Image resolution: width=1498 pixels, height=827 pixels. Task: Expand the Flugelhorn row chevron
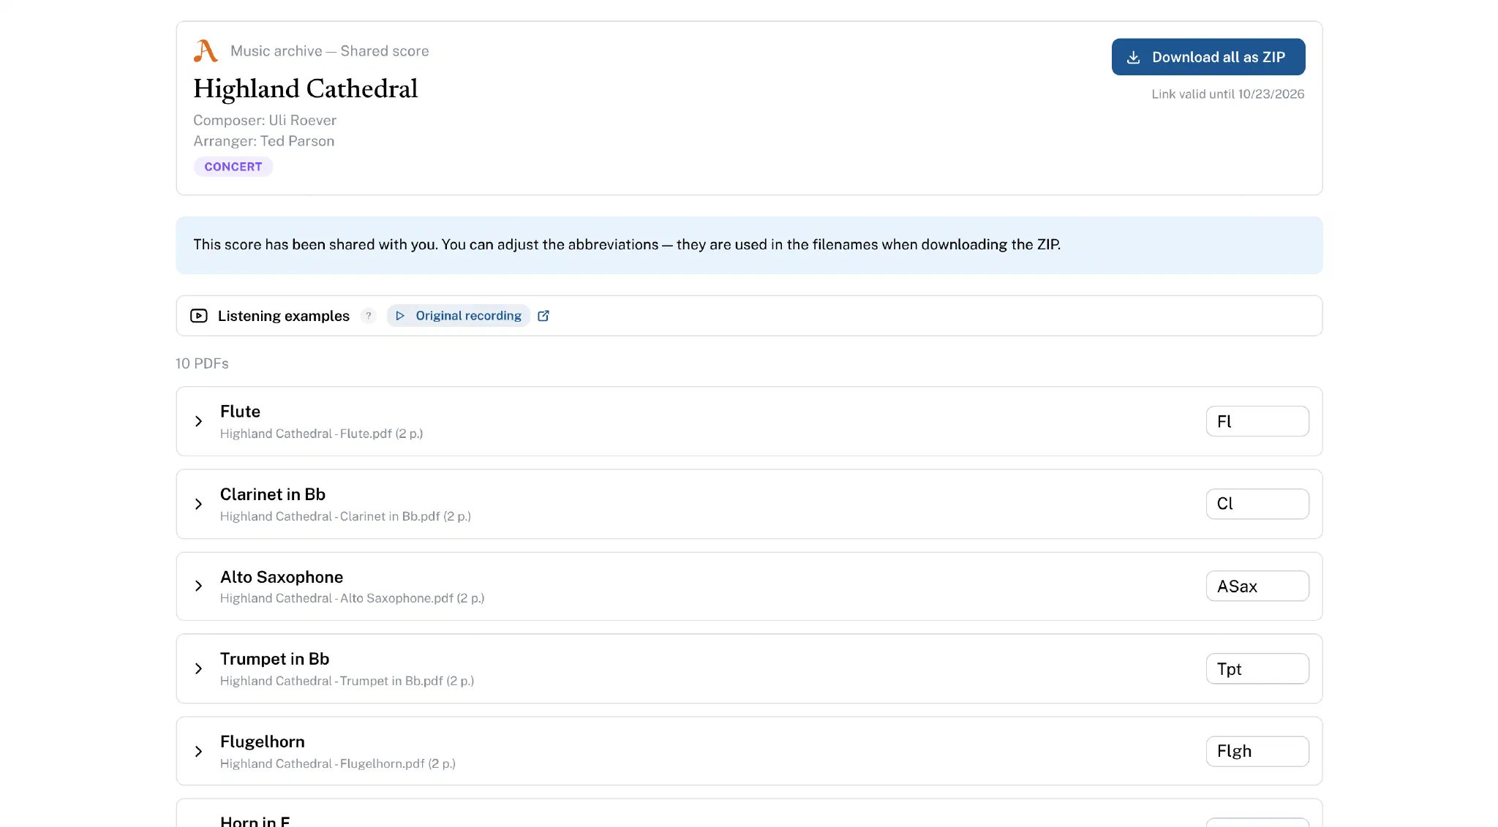198,751
